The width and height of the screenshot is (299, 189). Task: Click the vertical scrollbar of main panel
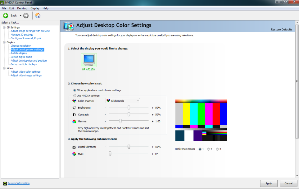coord(297,82)
